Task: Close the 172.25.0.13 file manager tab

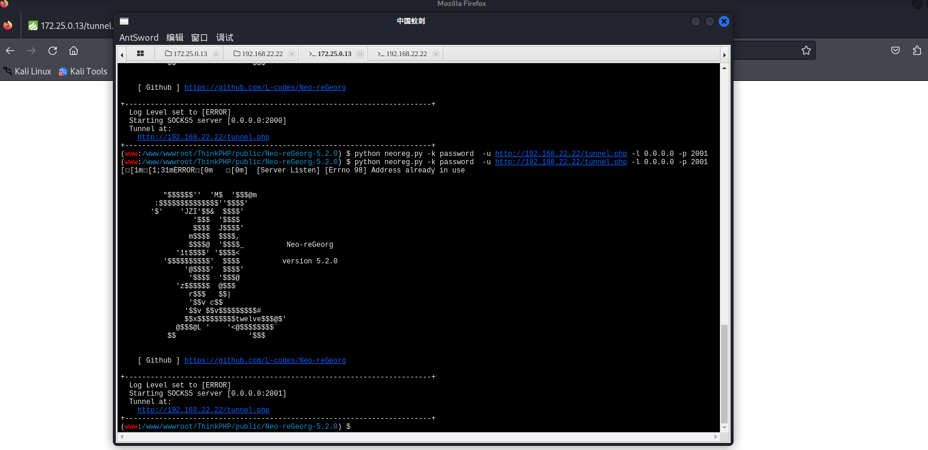Action: coord(216,54)
